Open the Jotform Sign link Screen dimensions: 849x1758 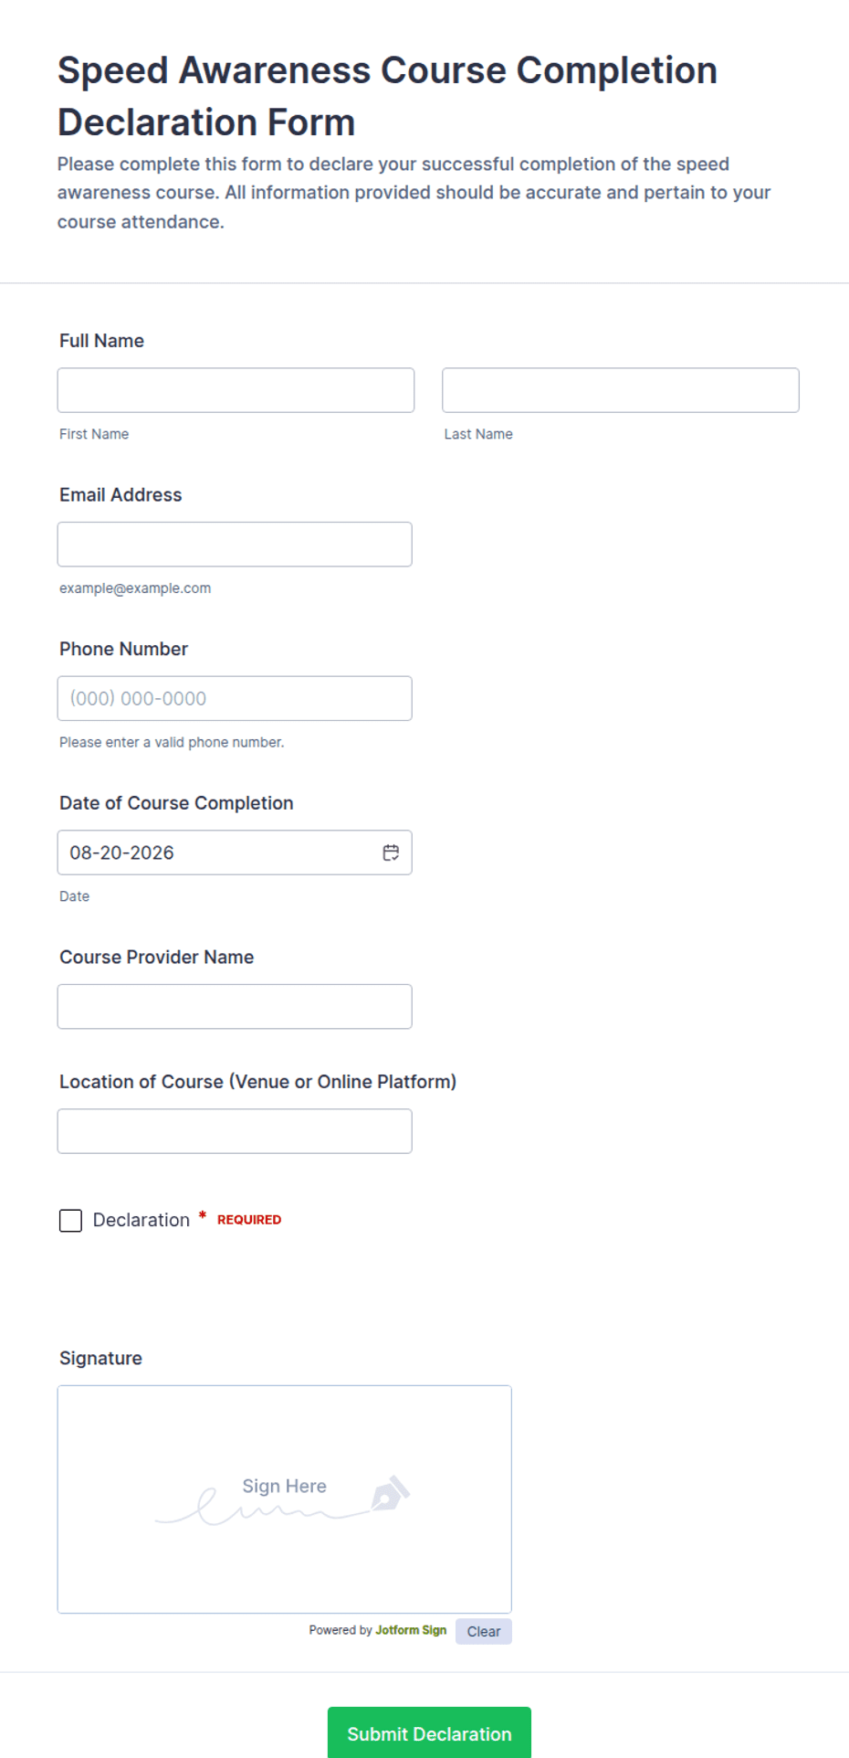(x=411, y=1630)
